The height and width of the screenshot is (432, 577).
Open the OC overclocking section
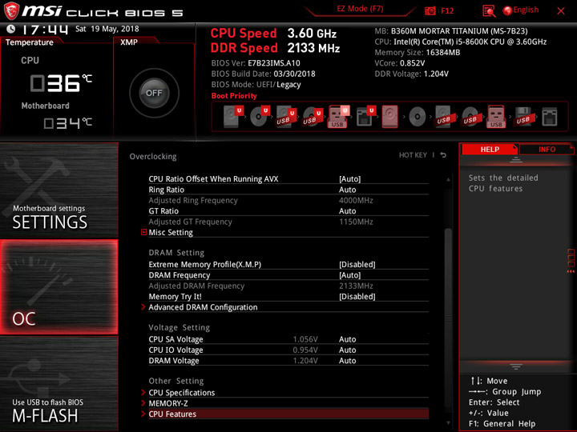[x=59, y=287]
